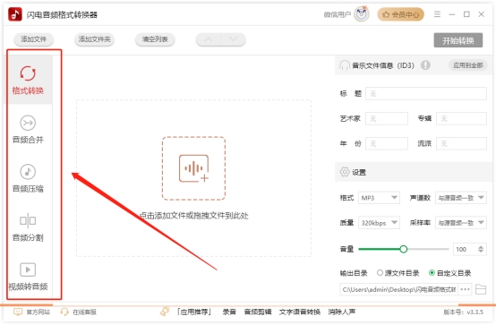This screenshot has height=325, width=496.
Task: Click the 添加文件夹 button
Action: click(94, 39)
